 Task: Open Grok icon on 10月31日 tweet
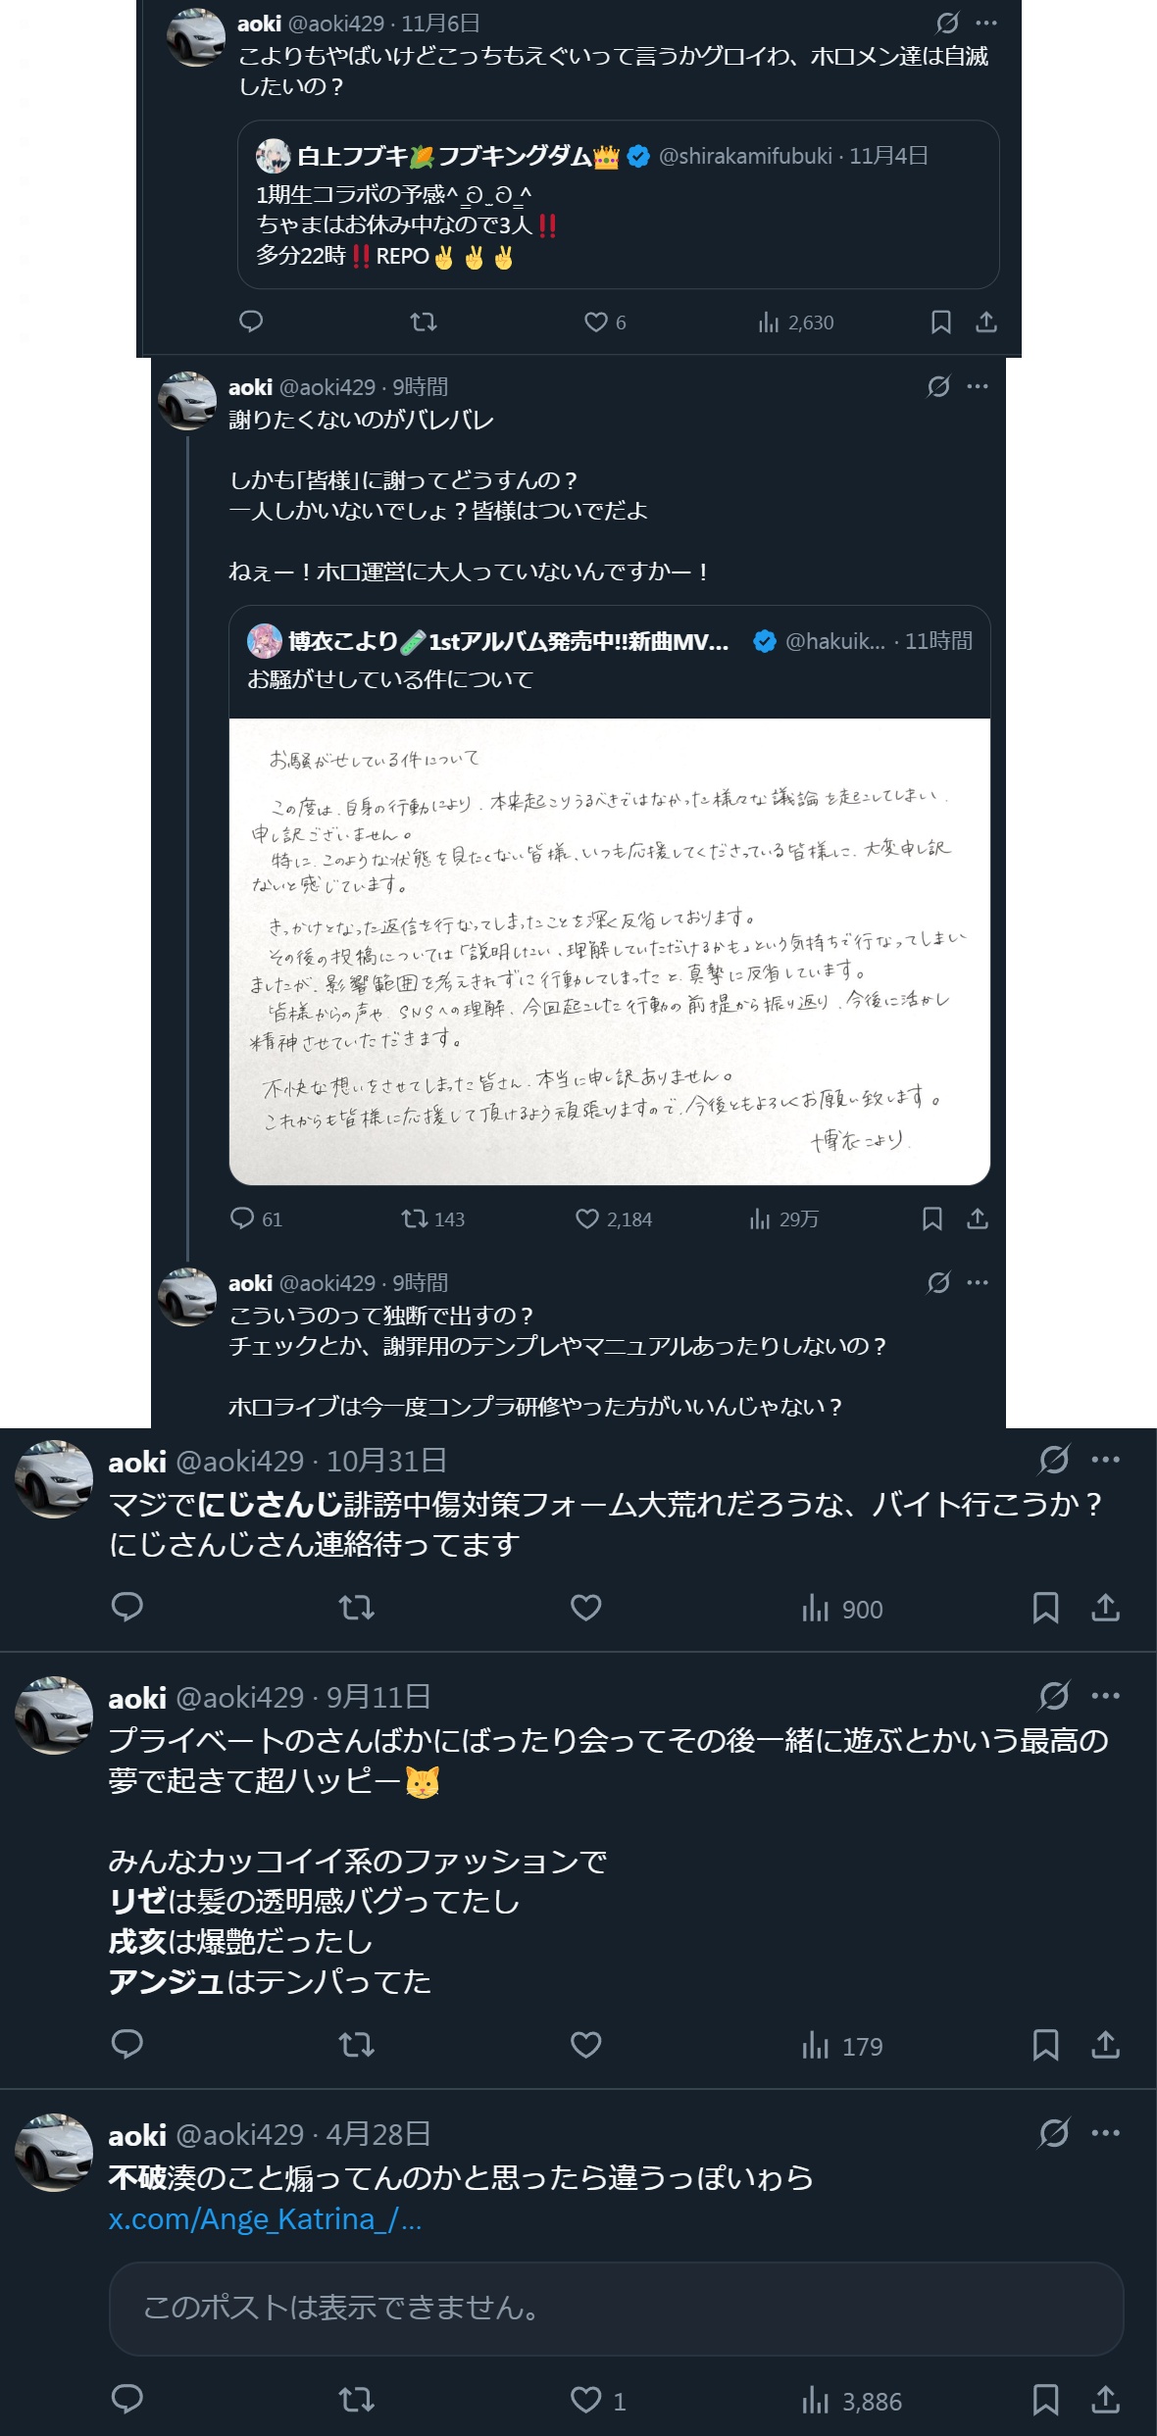[1054, 1460]
